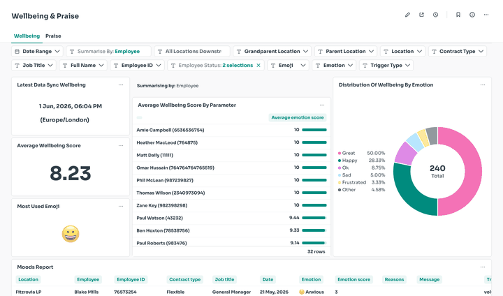The height and width of the screenshot is (296, 503).
Task: Switch to the Praise tab
Action: click(x=53, y=36)
